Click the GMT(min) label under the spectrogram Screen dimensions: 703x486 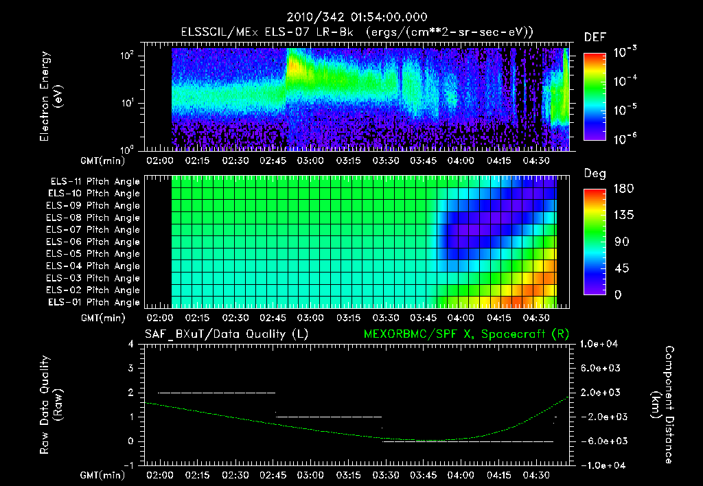[103, 161]
